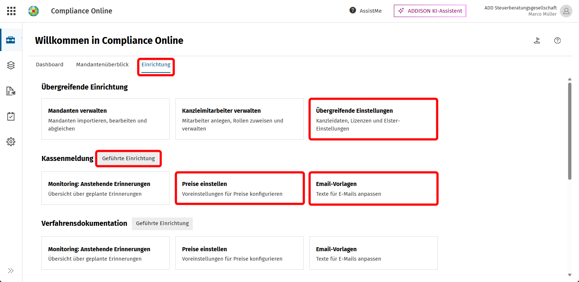Click the vertical scrollbar thumb
Screen dimensions: 579x282
click(570, 131)
